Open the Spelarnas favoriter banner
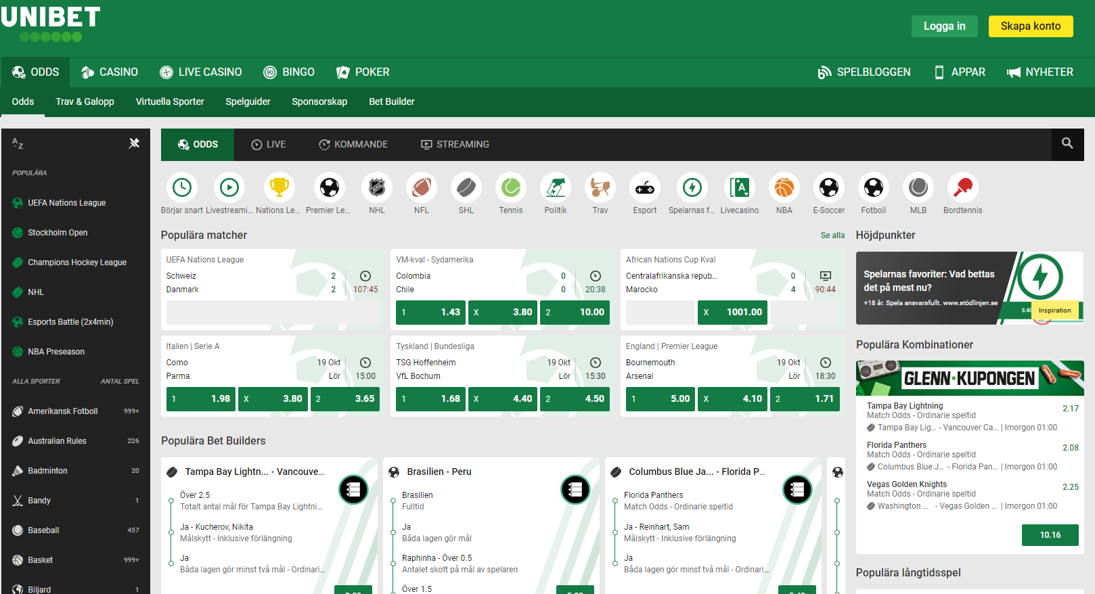 969,288
